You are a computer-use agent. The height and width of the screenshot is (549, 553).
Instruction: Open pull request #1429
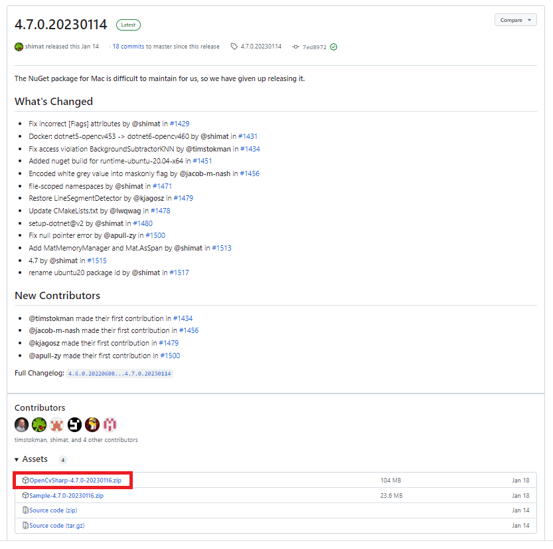179,124
